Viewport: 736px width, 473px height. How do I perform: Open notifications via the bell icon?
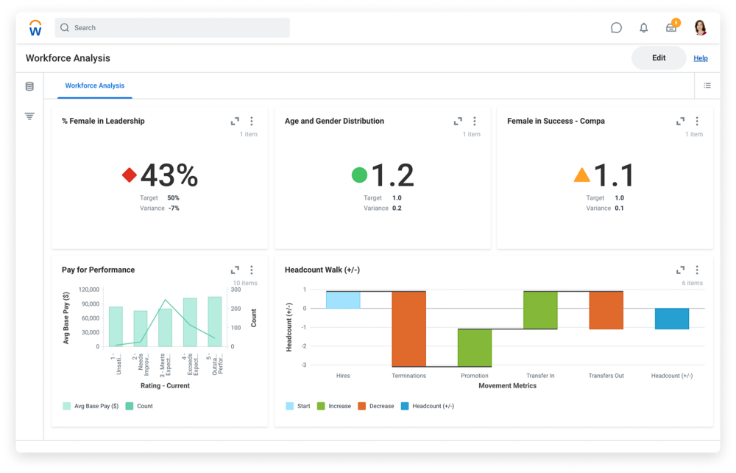coord(643,27)
